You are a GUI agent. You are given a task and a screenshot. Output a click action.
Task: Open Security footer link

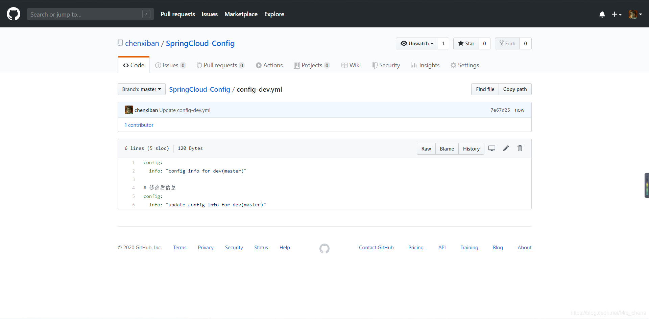click(x=234, y=248)
